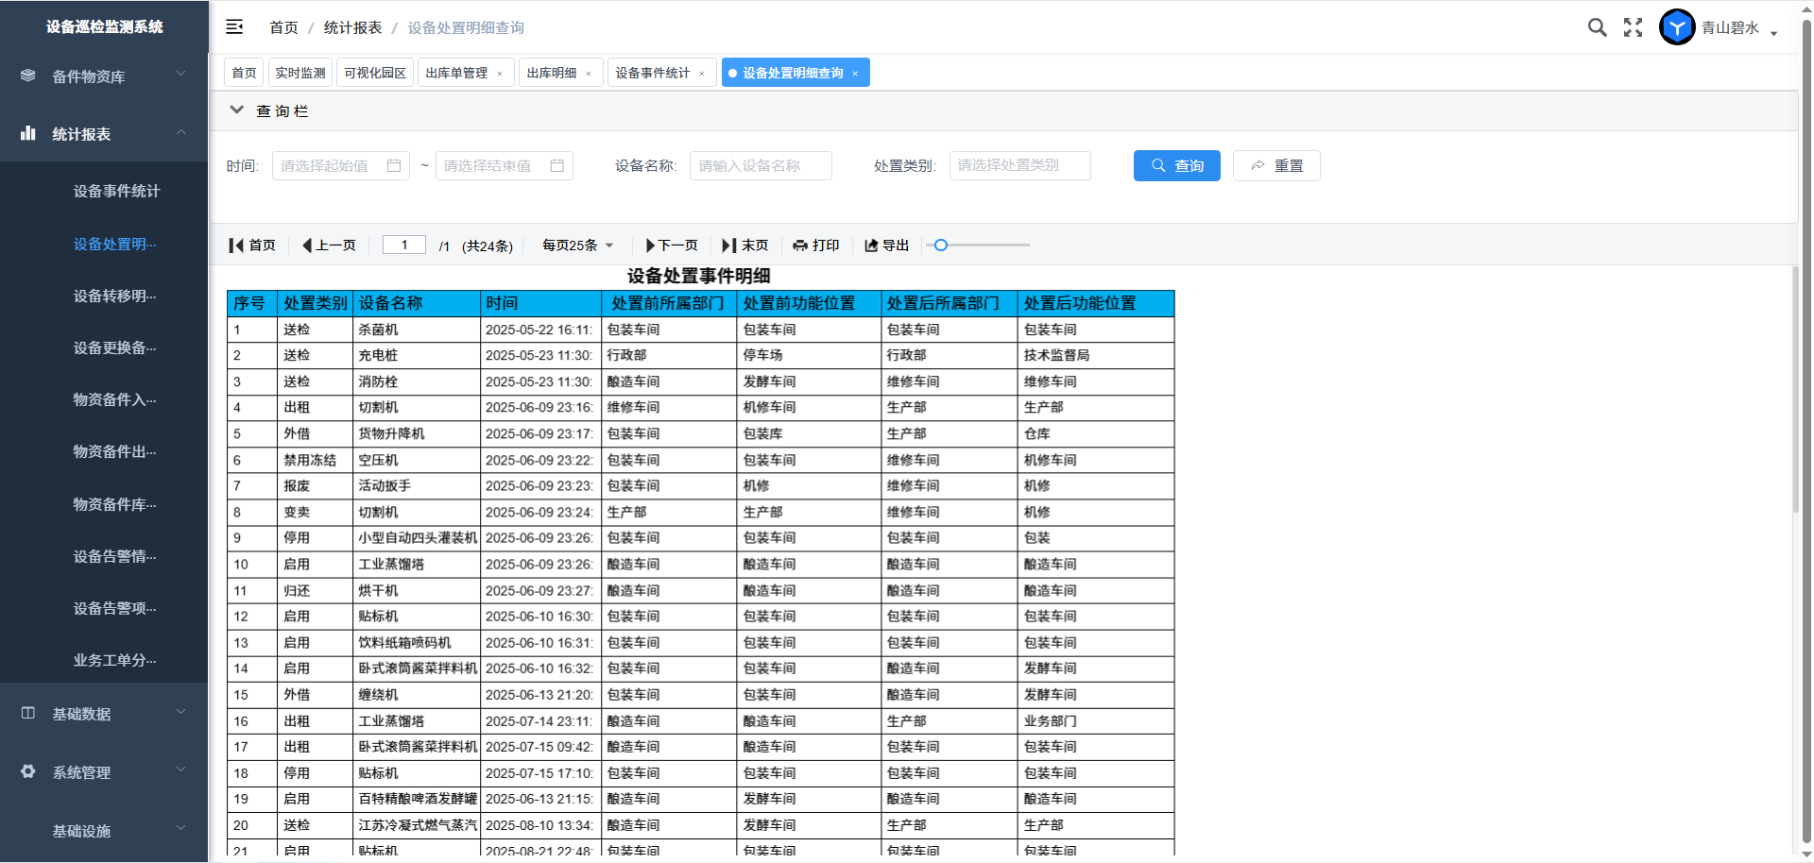Image resolution: width=1814 pixels, height=863 pixels.
Task: Open the search magnifier icon in header
Action: tap(1597, 27)
